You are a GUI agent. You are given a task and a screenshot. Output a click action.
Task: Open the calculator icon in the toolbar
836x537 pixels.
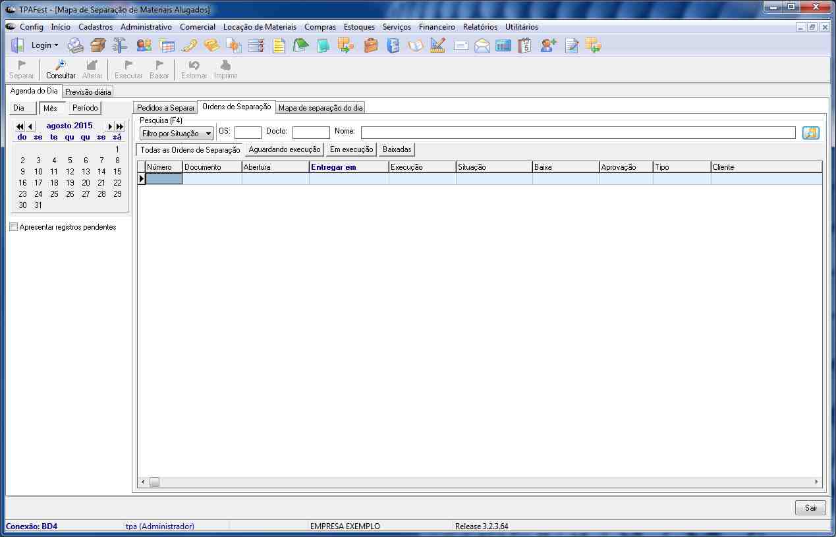click(504, 45)
